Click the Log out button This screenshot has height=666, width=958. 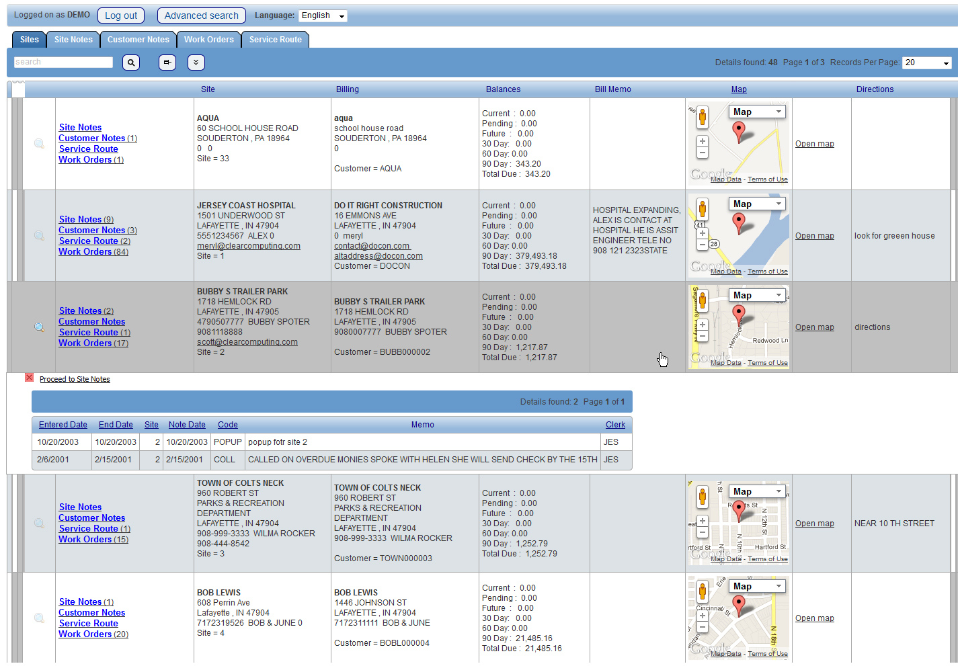[121, 15]
